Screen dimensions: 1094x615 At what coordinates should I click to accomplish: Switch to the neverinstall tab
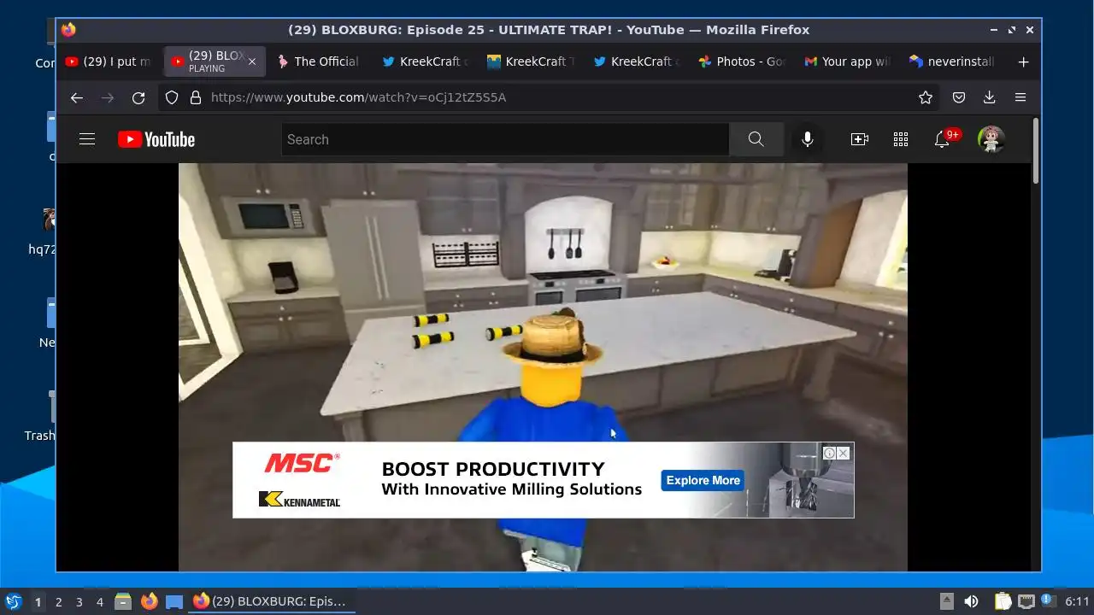click(x=952, y=61)
